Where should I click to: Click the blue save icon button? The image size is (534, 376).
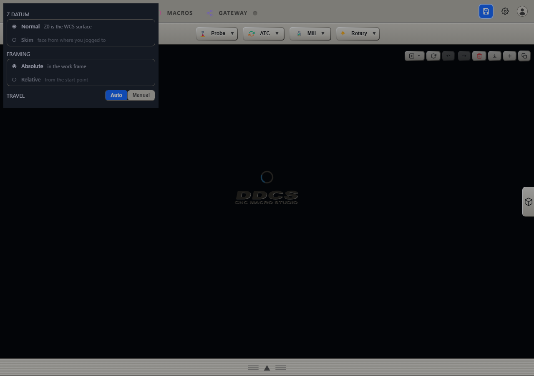486,11
